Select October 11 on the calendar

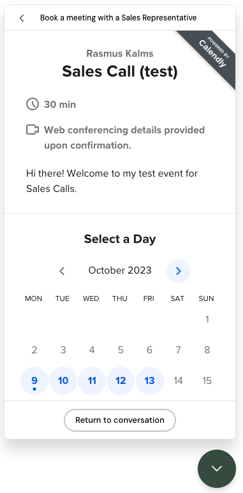(92, 381)
